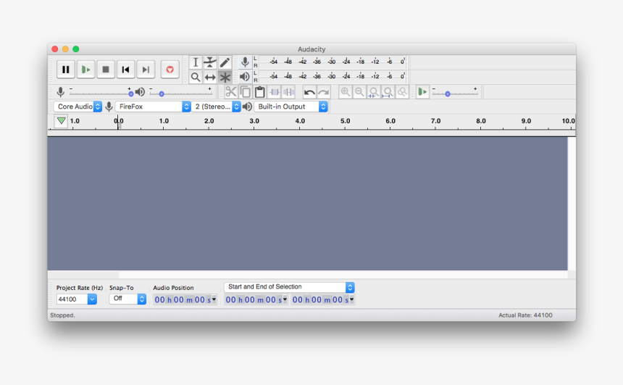Open the Built-in Output device dropdown
This screenshot has width=623, height=385.
[x=290, y=107]
